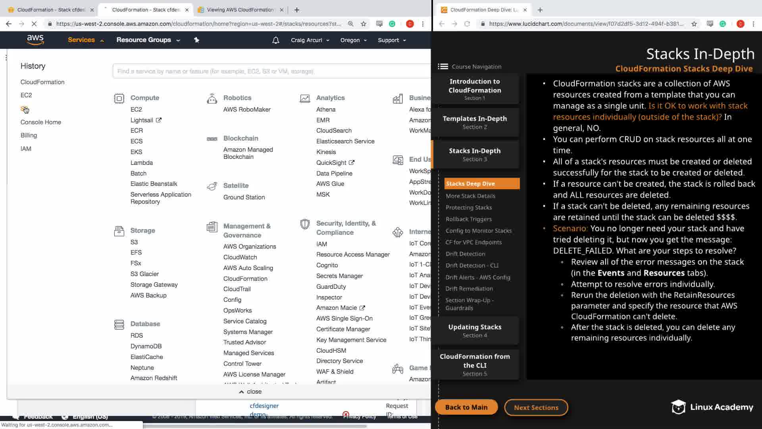This screenshot has width=762, height=429.
Task: Open the notifications bell icon
Action: [275, 40]
